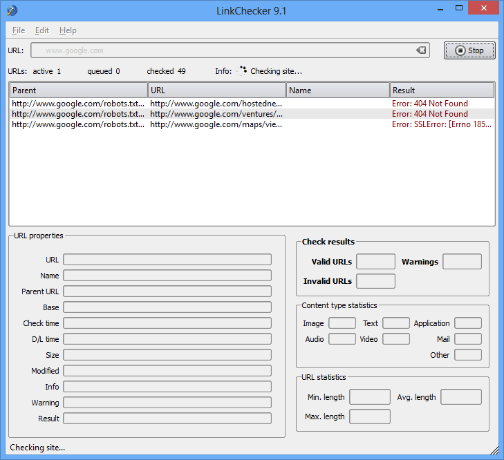Click the 'checked 49' counter
Image resolution: width=504 pixels, height=460 pixels.
166,71
